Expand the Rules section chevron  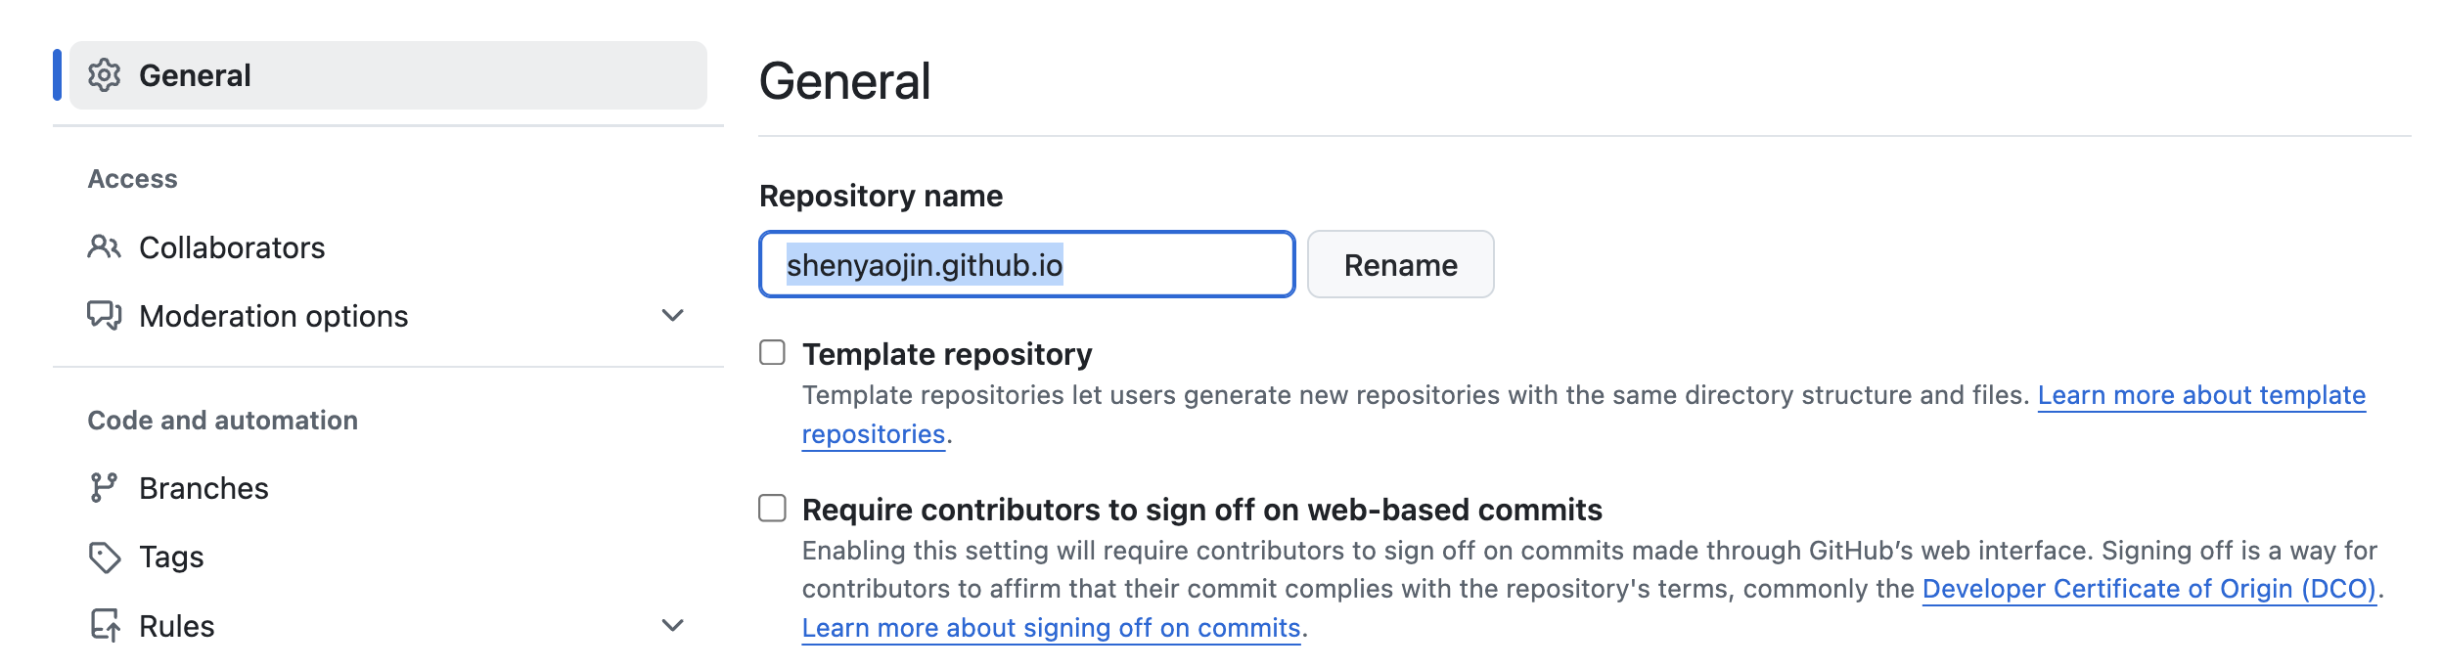[672, 626]
